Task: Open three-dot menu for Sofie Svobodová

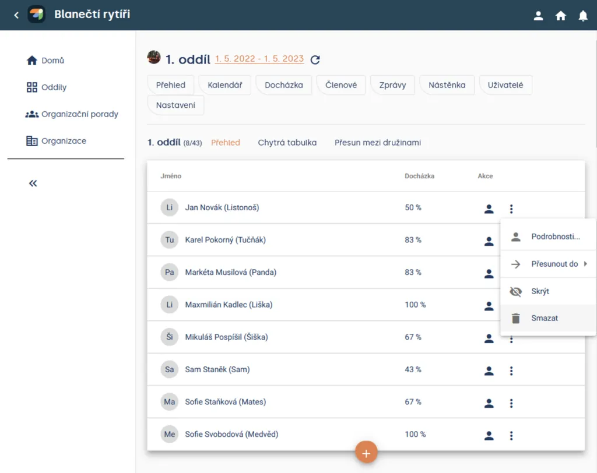Action: (511, 435)
